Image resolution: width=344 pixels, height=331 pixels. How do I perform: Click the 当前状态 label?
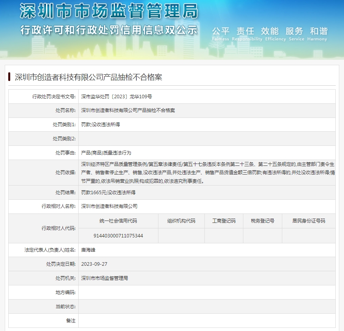coord(66,307)
